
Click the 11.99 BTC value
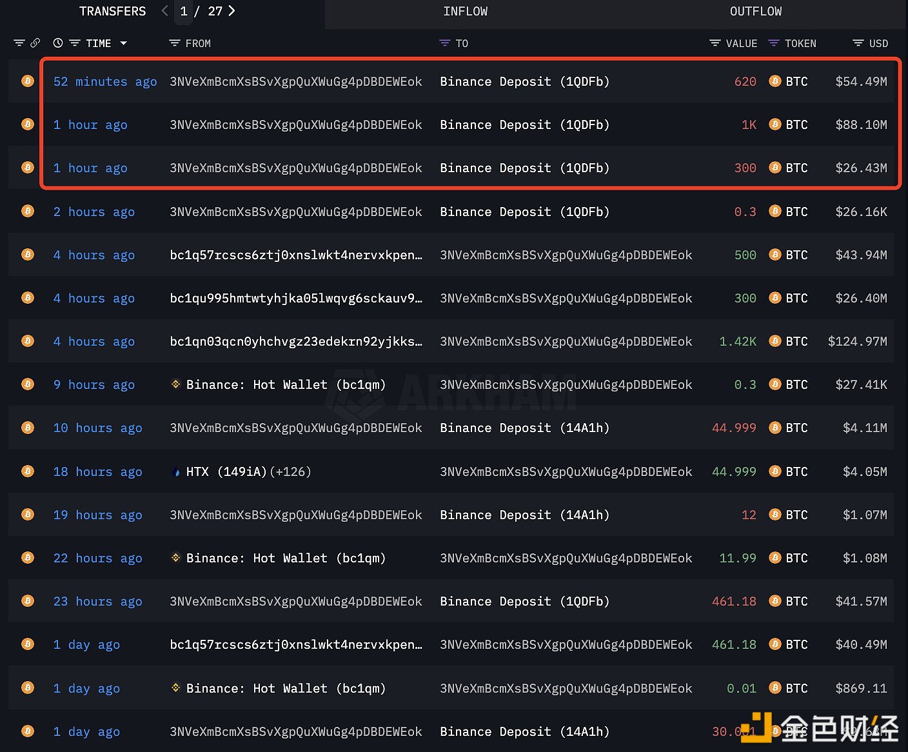[x=738, y=558]
